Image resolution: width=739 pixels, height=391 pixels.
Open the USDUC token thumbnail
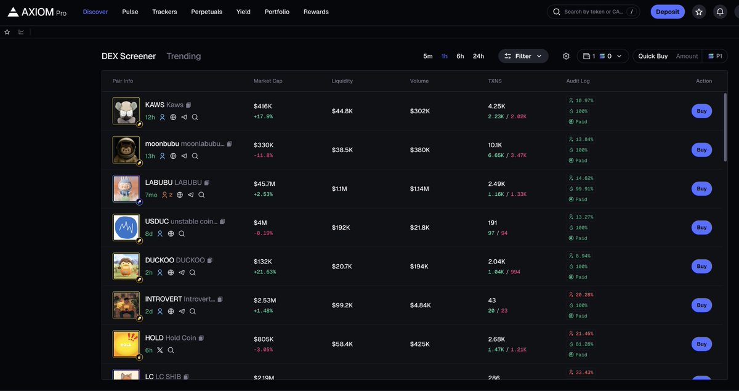[x=126, y=227]
